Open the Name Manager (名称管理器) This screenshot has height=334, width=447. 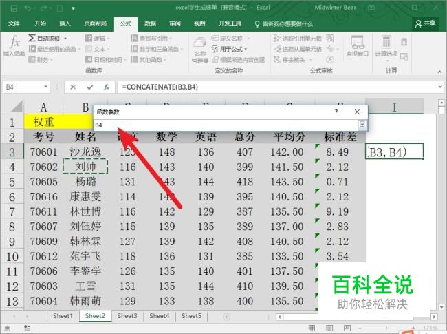tap(200, 50)
